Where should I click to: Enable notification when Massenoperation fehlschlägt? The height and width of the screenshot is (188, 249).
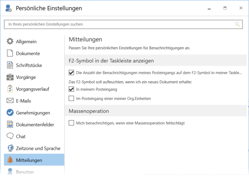pyautogui.click(x=71, y=123)
